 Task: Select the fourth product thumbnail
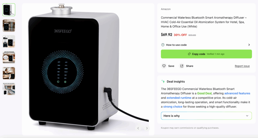(x=9, y=57)
